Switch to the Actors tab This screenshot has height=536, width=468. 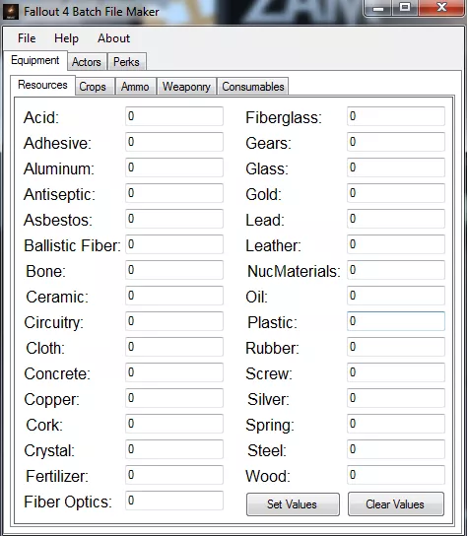[87, 62]
